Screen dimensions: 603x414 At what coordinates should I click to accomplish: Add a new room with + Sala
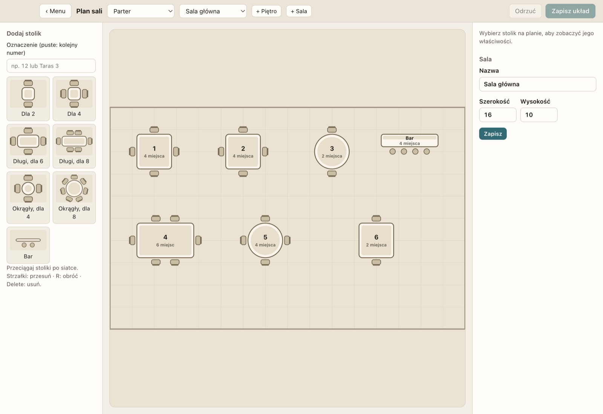299,11
